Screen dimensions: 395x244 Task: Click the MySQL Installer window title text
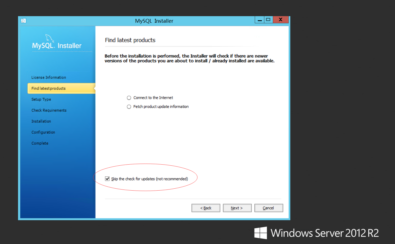tap(154, 21)
